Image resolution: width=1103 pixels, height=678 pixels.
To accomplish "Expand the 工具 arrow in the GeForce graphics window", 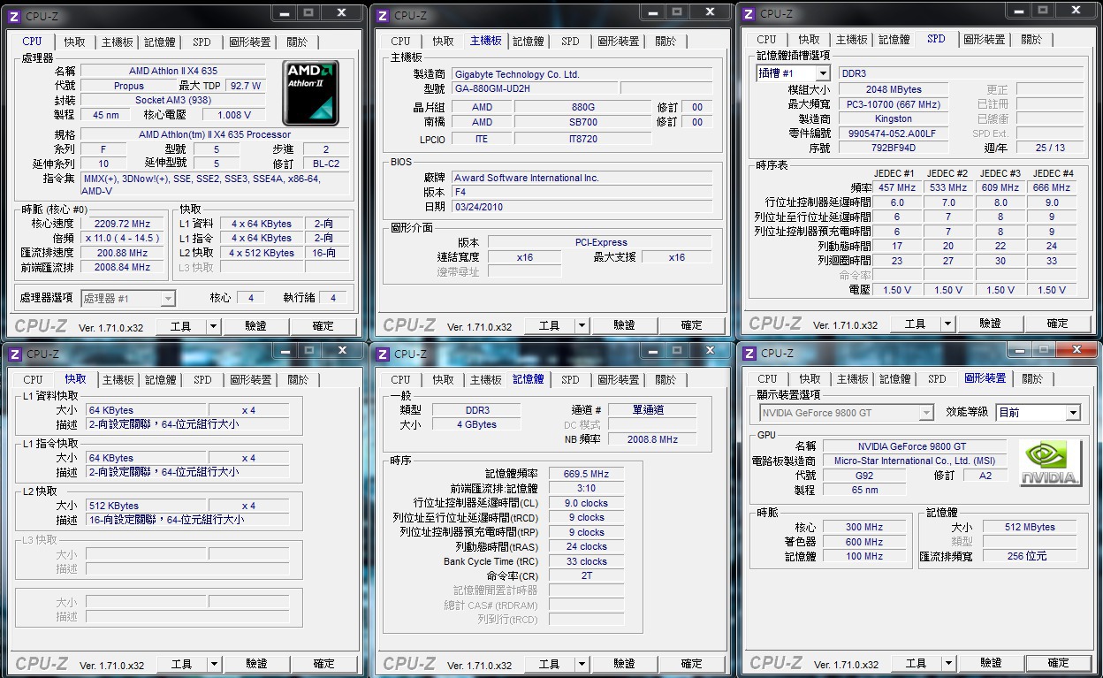I will click(x=947, y=663).
